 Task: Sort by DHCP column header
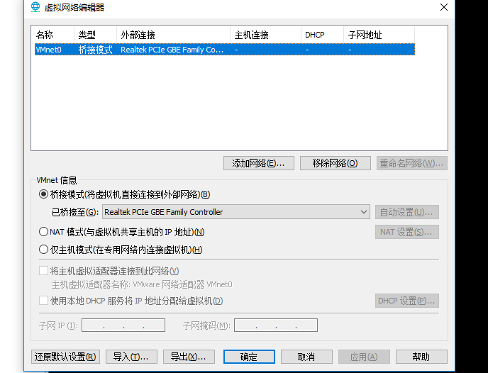[322, 35]
